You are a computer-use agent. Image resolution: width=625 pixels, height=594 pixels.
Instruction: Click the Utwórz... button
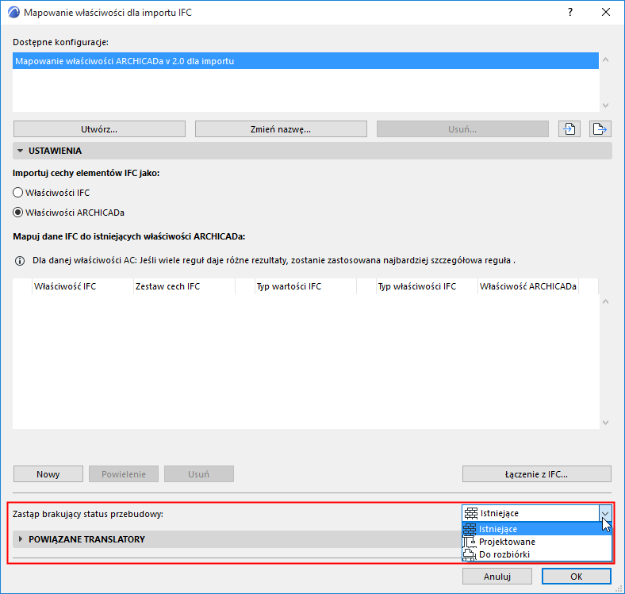click(99, 129)
